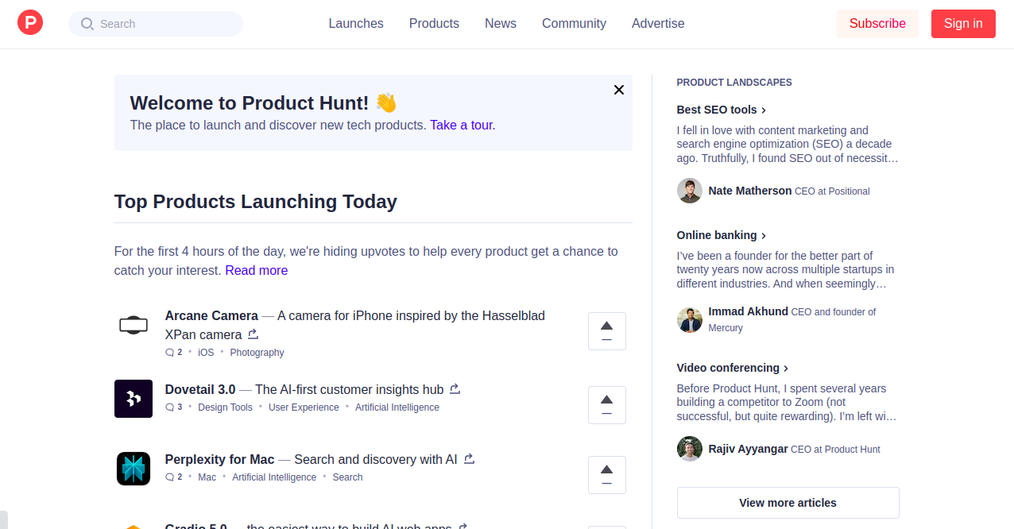
Task: Select the Search topic tag under Perplexity
Action: 347,477
